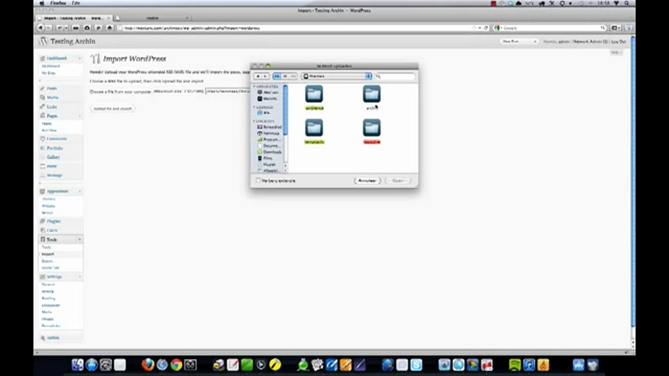Open the Gallery menu link
The width and height of the screenshot is (669, 376).
coord(53,157)
